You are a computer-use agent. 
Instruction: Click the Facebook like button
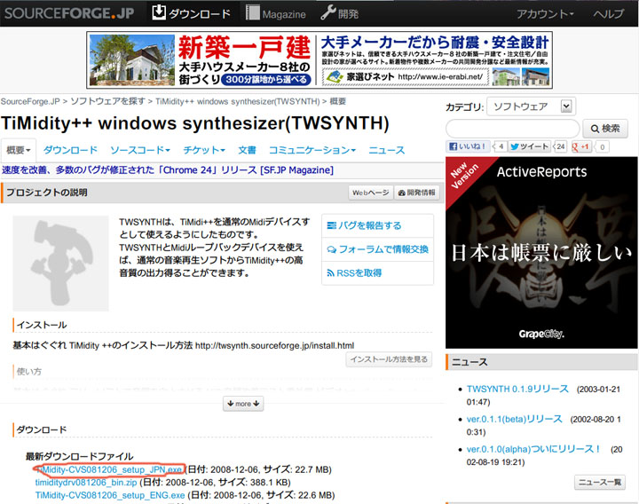[468, 146]
